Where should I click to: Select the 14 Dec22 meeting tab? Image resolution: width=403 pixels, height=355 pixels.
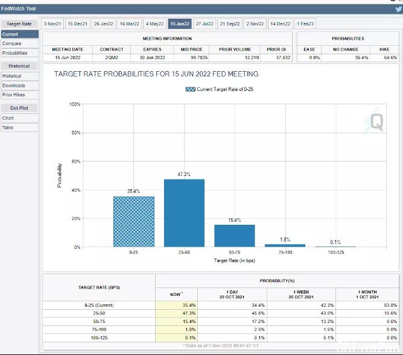(280, 24)
